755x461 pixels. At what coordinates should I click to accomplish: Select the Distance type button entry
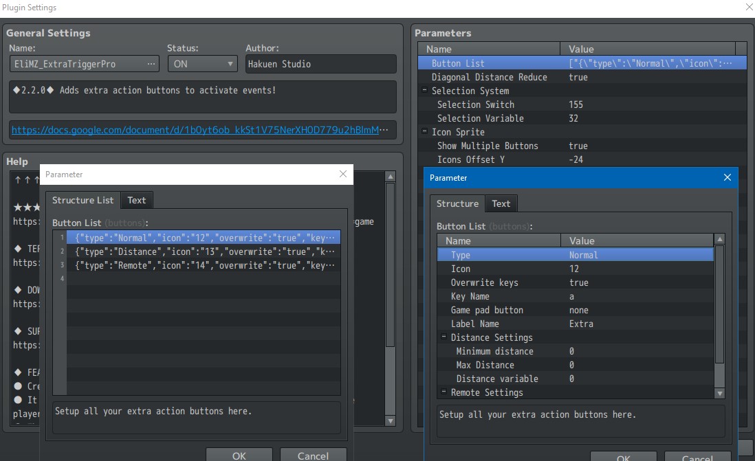pyautogui.click(x=204, y=251)
